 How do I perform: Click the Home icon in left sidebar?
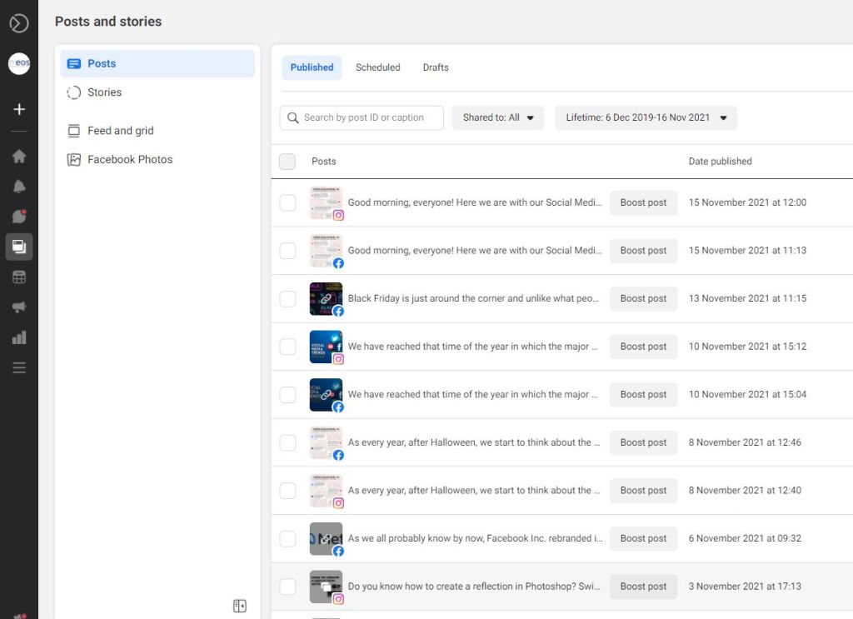tap(18, 156)
